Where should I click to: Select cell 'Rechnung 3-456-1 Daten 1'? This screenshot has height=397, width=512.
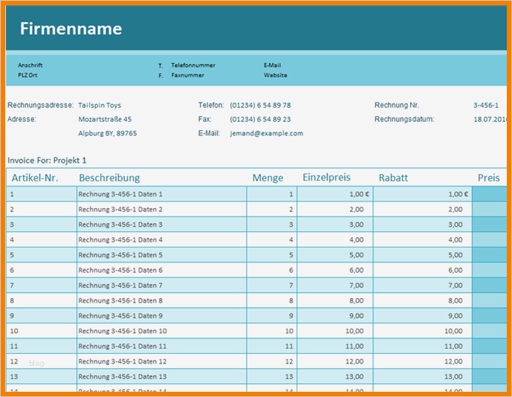(x=120, y=194)
